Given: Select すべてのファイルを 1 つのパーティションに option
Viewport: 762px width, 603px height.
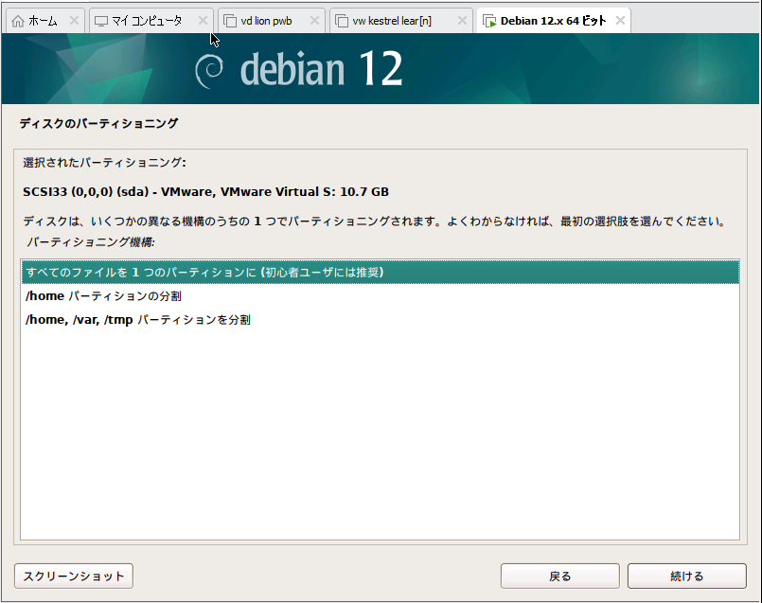Looking at the screenshot, I should (380, 272).
